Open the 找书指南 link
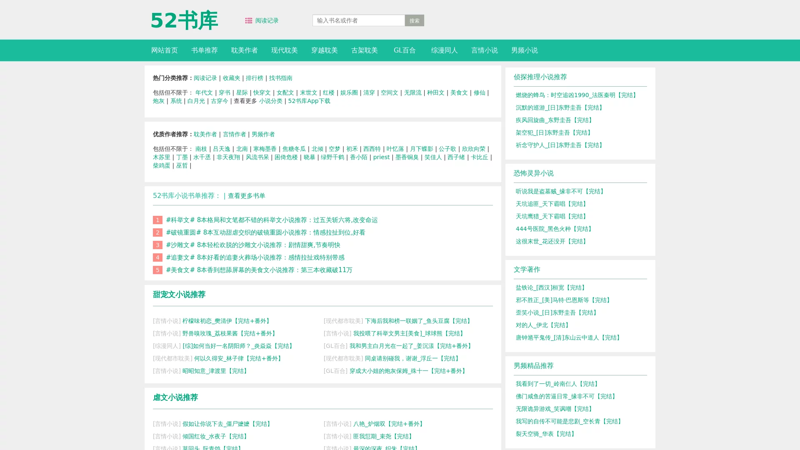The height and width of the screenshot is (450, 800). (281, 78)
